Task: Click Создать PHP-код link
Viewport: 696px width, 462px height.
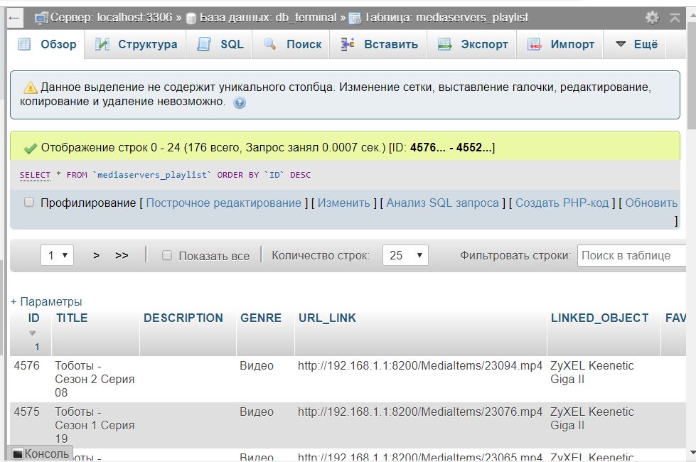Action: pos(562,203)
